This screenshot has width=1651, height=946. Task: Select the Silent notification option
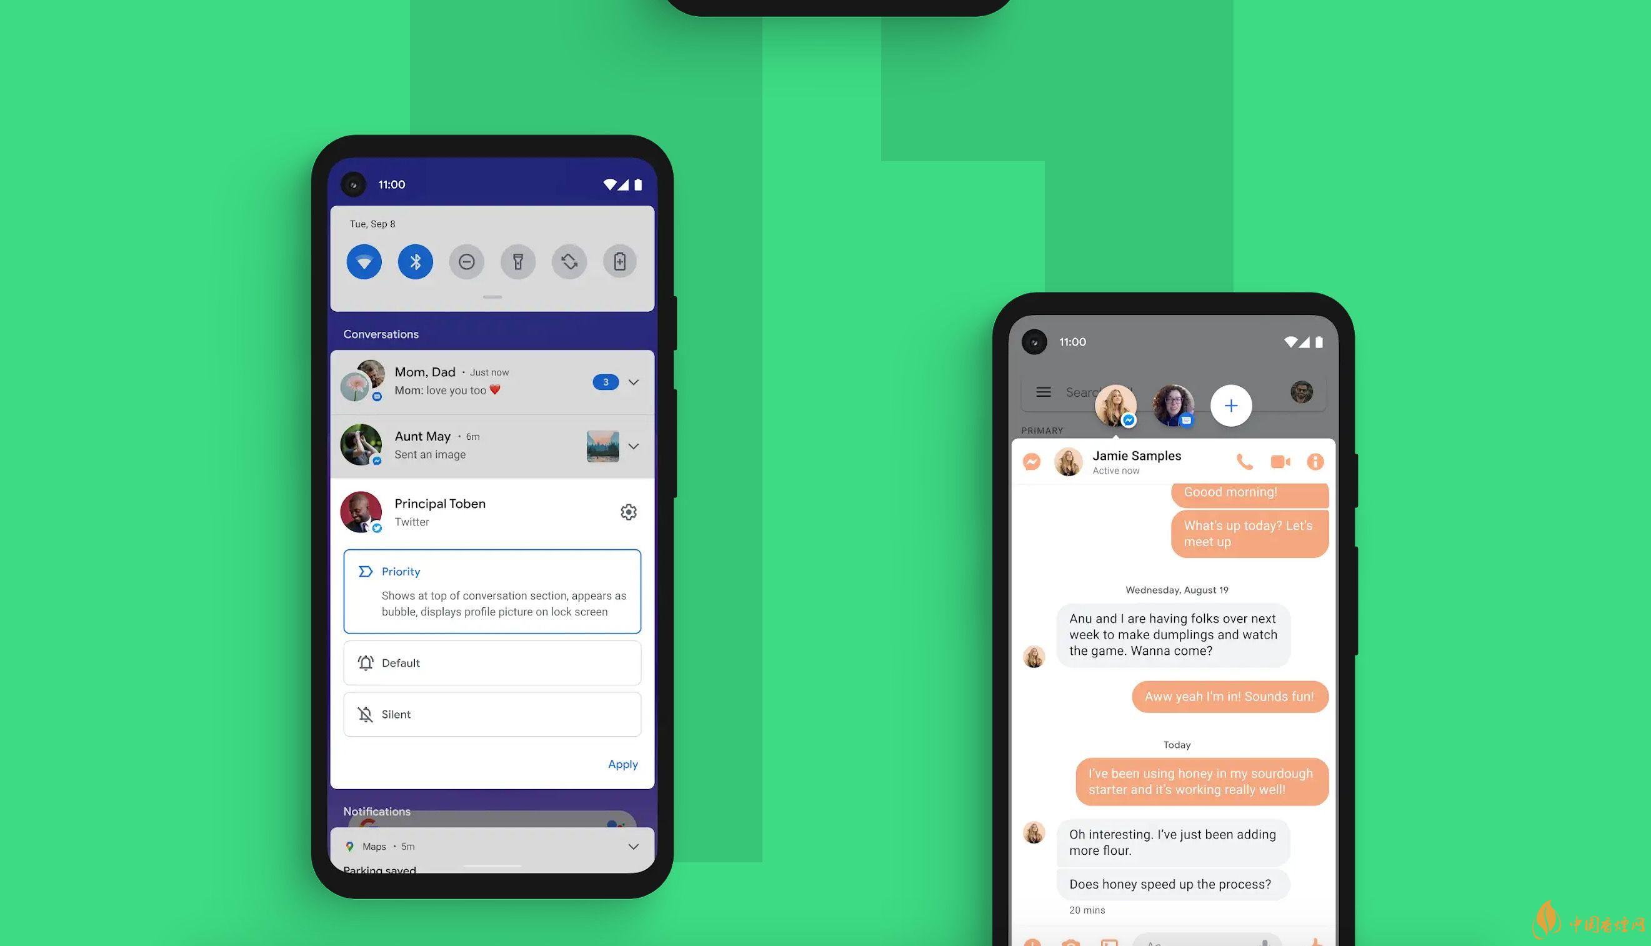(x=492, y=714)
